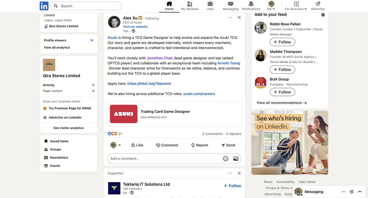Open the LinkedIn logo home link
368x198 pixels.
[44, 6]
